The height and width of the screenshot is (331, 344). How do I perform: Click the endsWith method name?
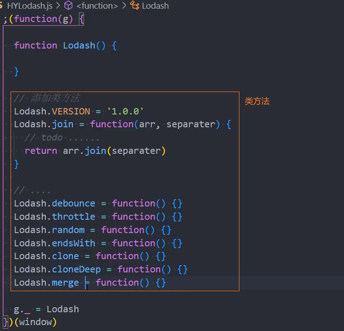tap(73, 243)
